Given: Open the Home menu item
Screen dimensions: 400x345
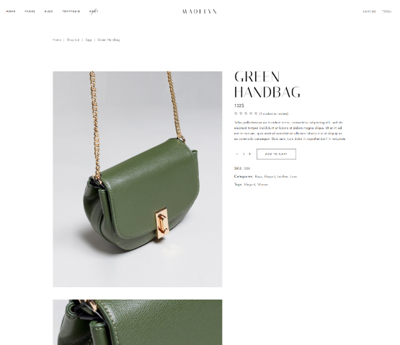Looking at the screenshot, I should point(11,12).
